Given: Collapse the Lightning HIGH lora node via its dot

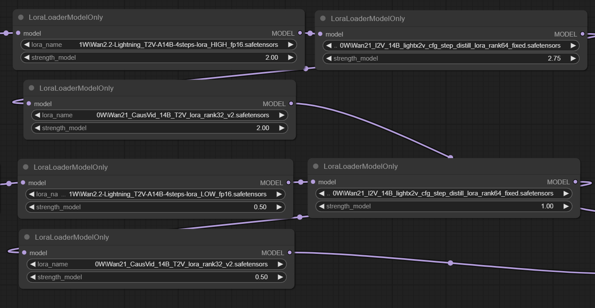Looking at the screenshot, I should click(21, 18).
